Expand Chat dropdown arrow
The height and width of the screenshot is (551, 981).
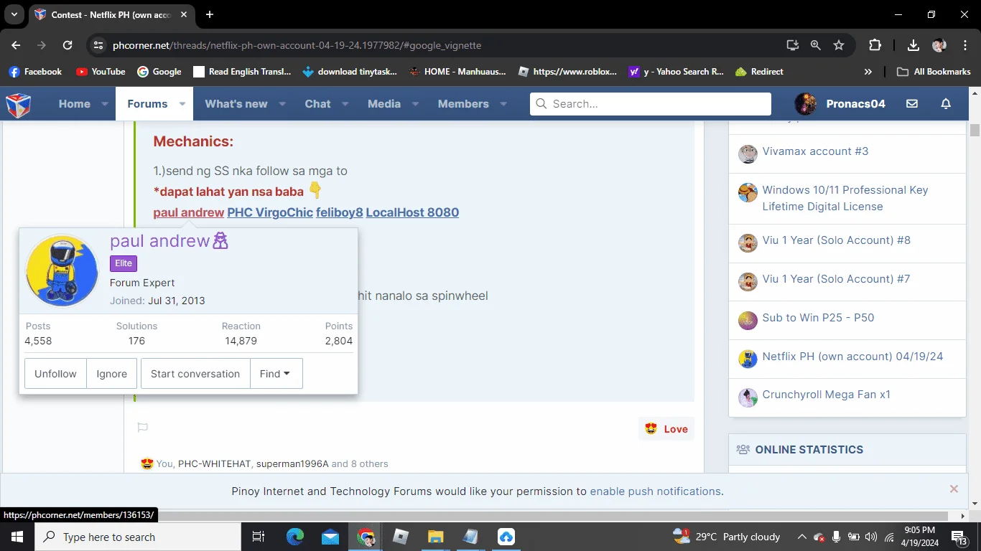pyautogui.click(x=345, y=104)
